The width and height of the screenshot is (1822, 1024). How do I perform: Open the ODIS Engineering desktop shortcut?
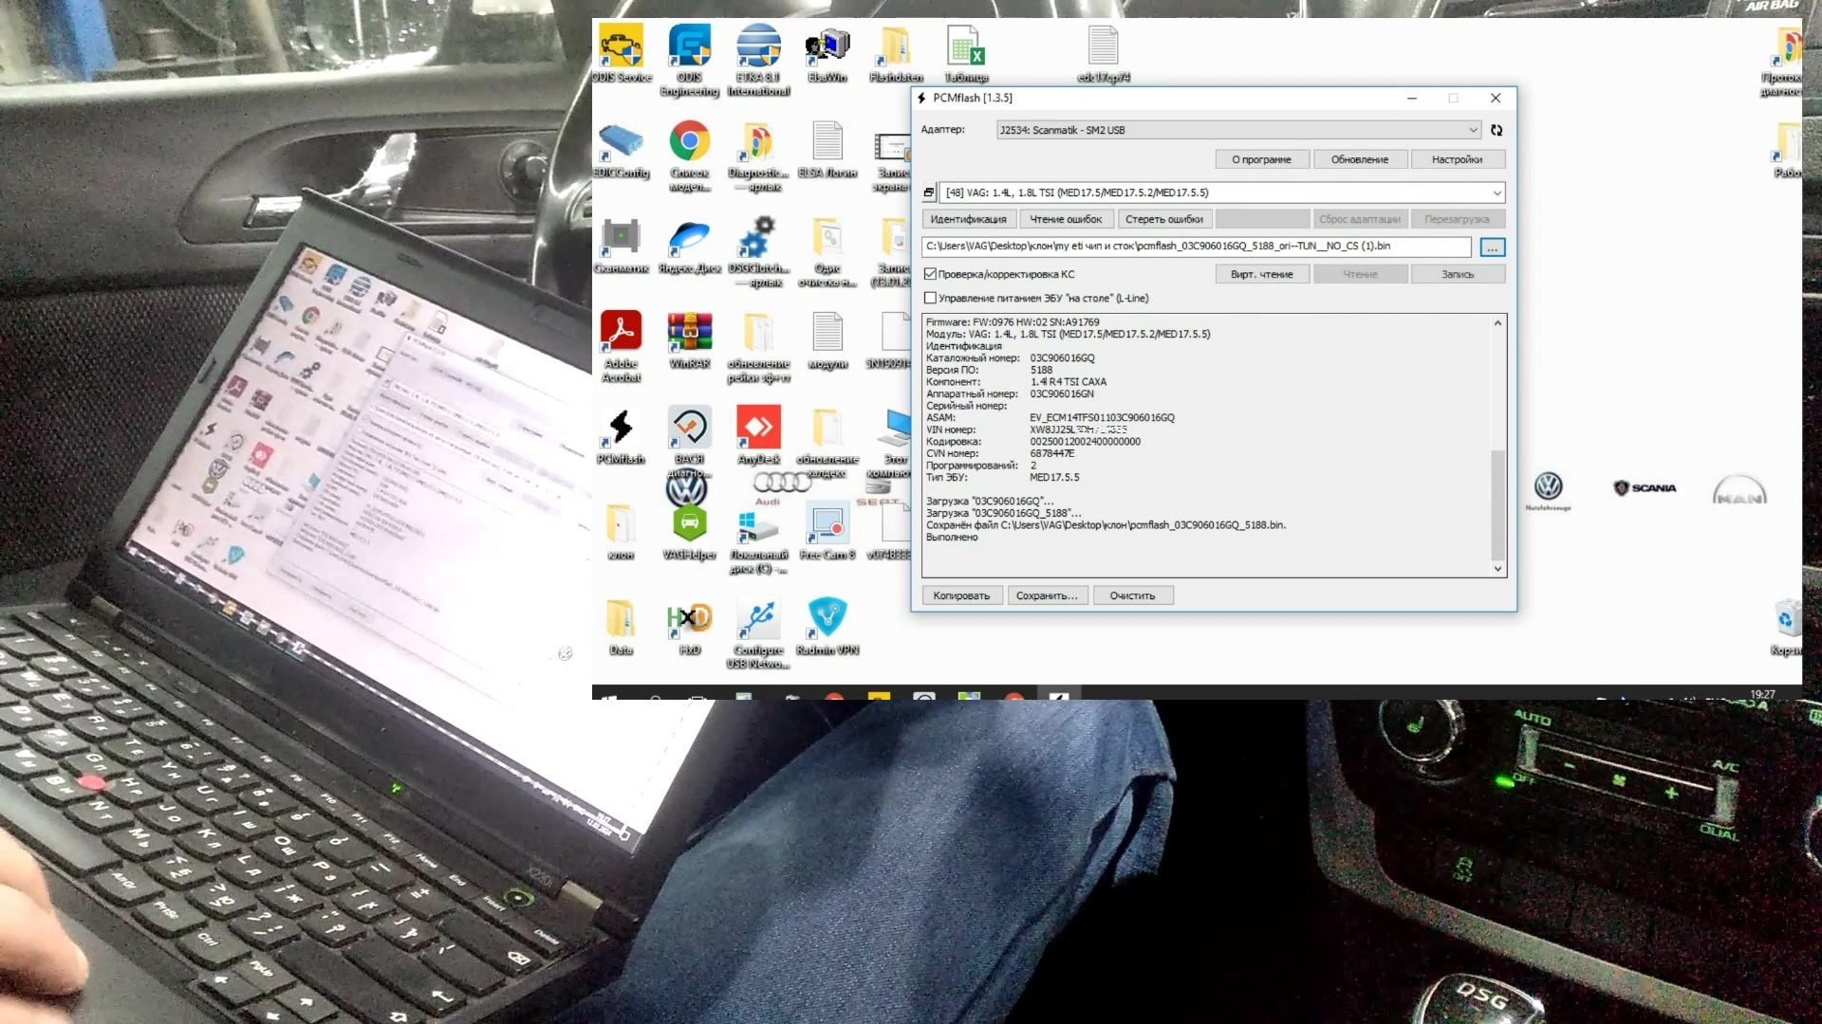(x=690, y=61)
